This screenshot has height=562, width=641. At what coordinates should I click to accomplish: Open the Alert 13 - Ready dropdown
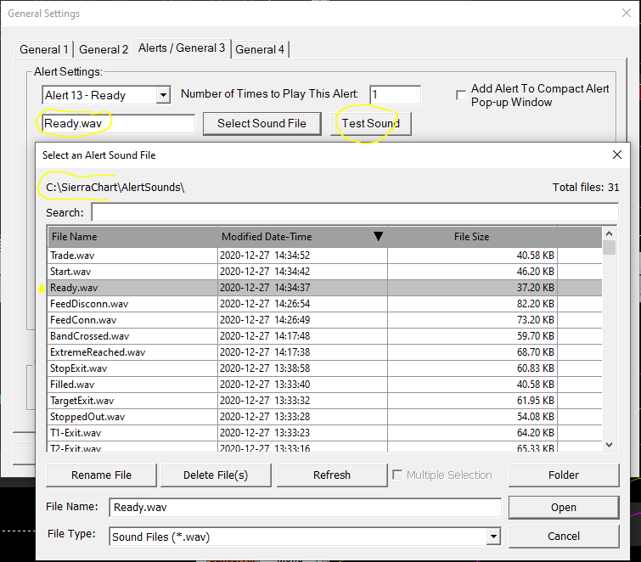coord(163,95)
